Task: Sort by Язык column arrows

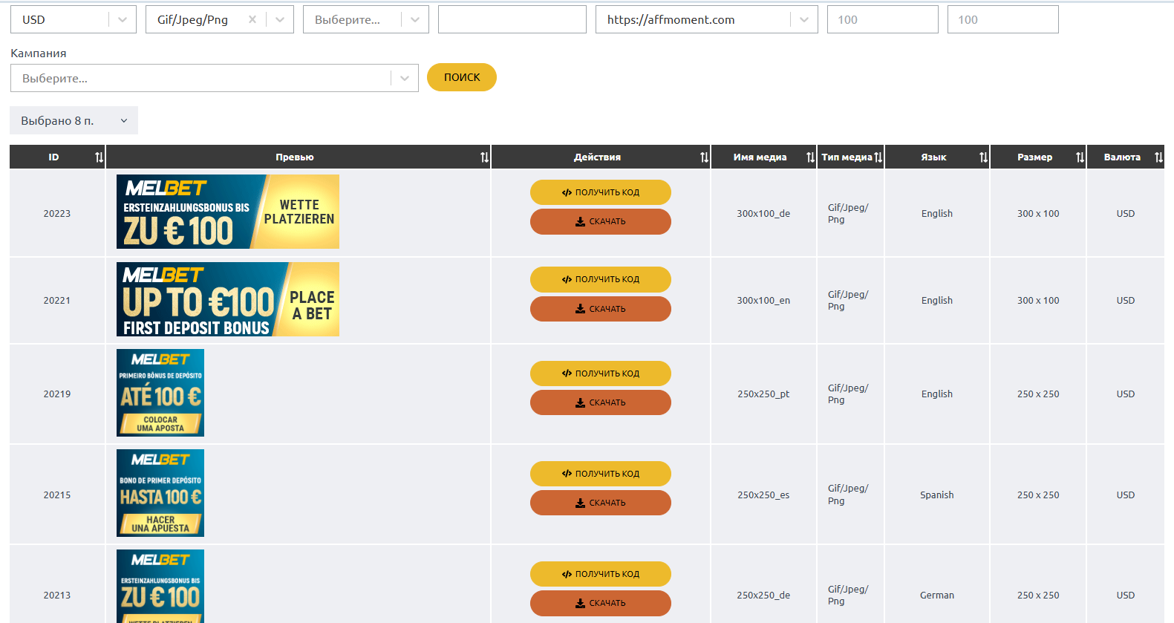Action: (x=983, y=157)
